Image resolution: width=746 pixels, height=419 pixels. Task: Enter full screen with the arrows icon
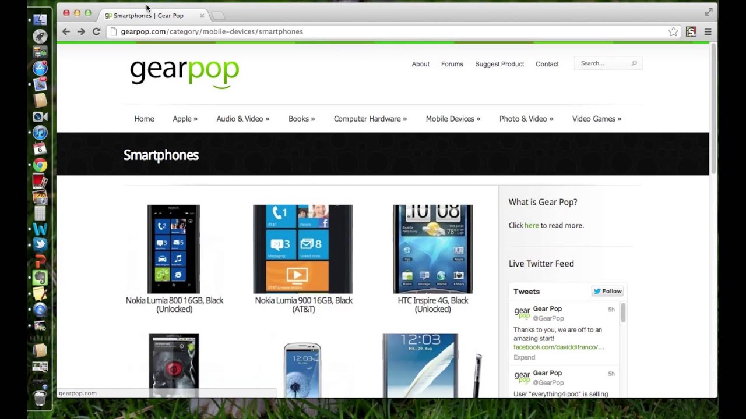(x=708, y=12)
